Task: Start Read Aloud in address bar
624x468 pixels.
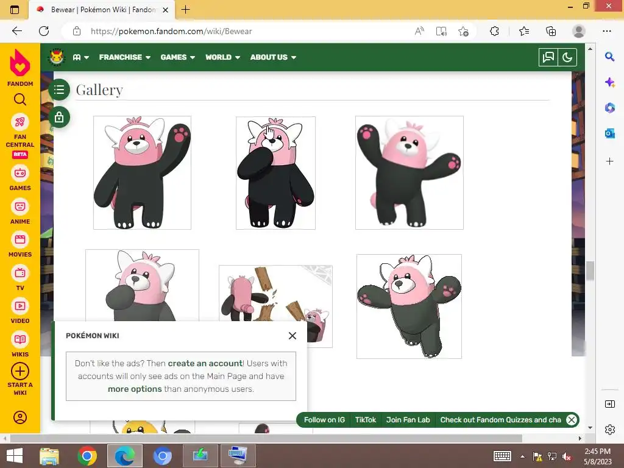Action: pos(419,31)
